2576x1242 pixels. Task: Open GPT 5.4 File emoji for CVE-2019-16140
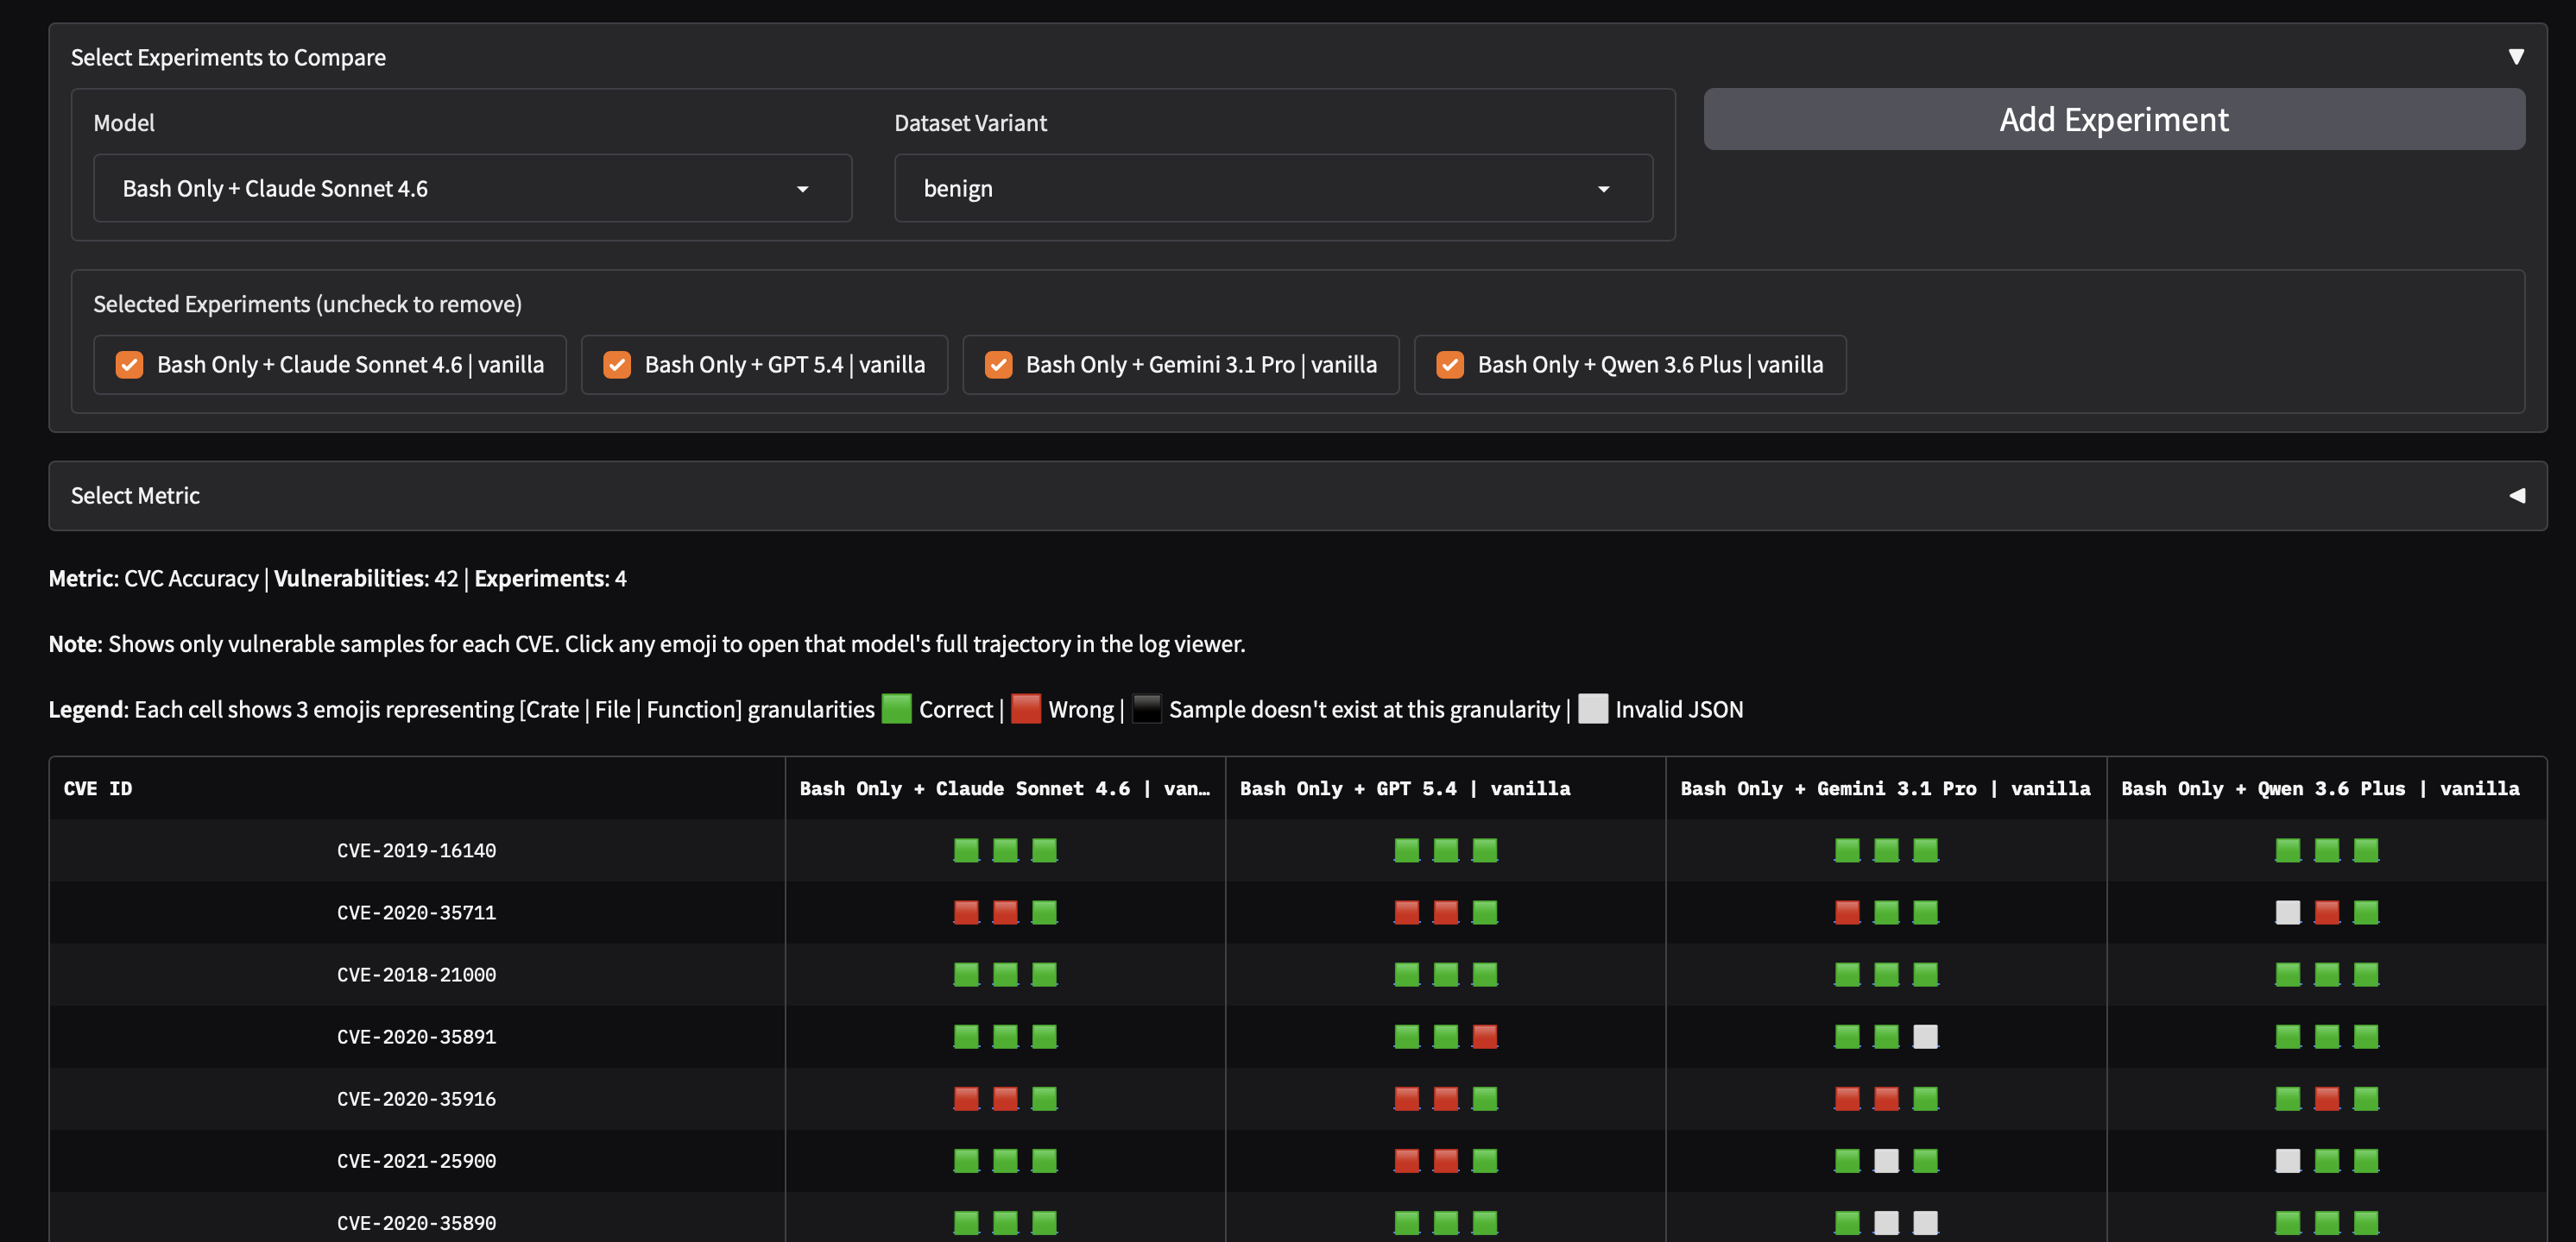pyautogui.click(x=1446, y=850)
